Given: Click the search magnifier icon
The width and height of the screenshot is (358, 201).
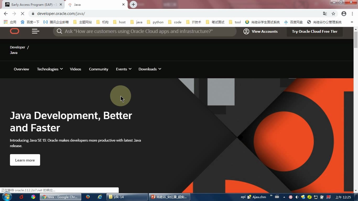Looking at the screenshot, I should click(x=59, y=31).
